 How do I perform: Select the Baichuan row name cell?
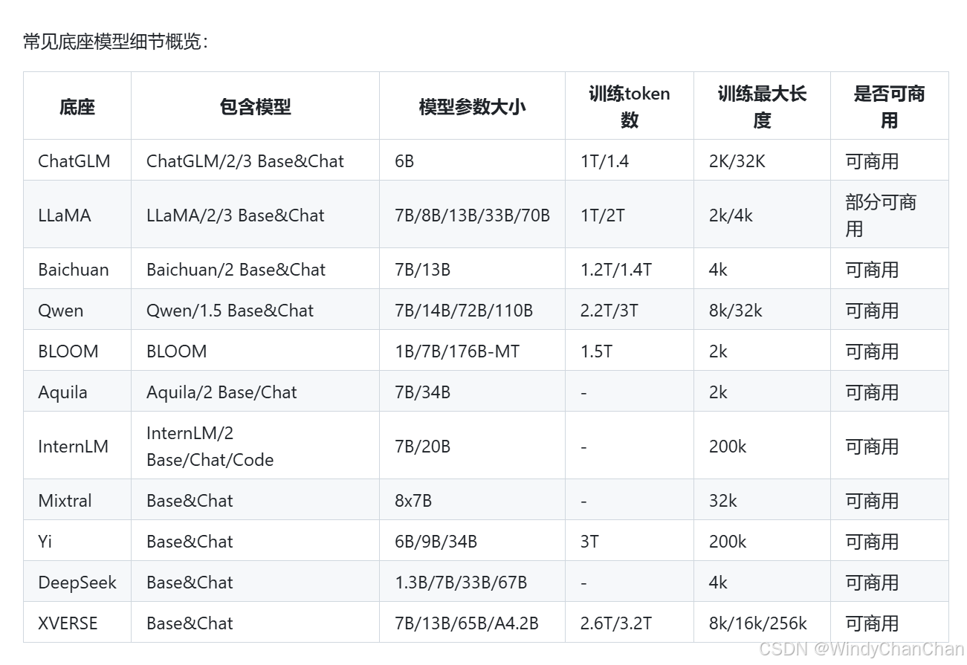[77, 269]
